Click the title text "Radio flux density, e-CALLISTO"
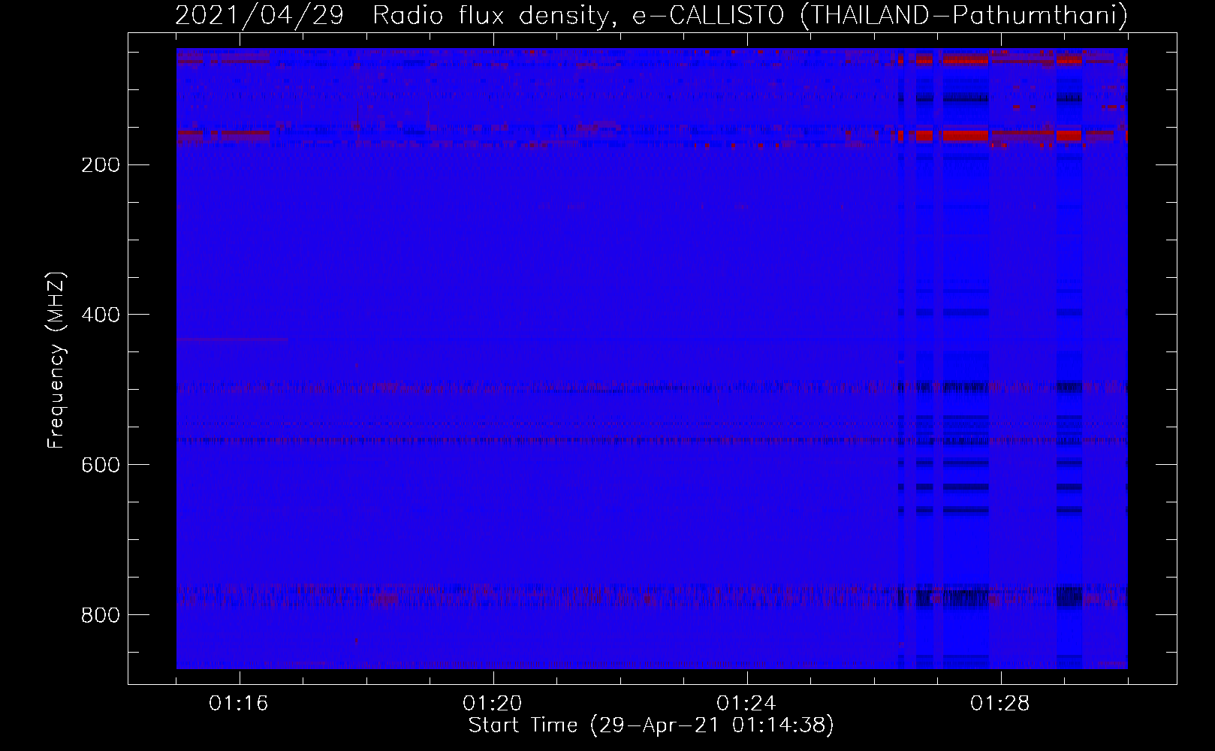The image size is (1215, 751). [578, 15]
